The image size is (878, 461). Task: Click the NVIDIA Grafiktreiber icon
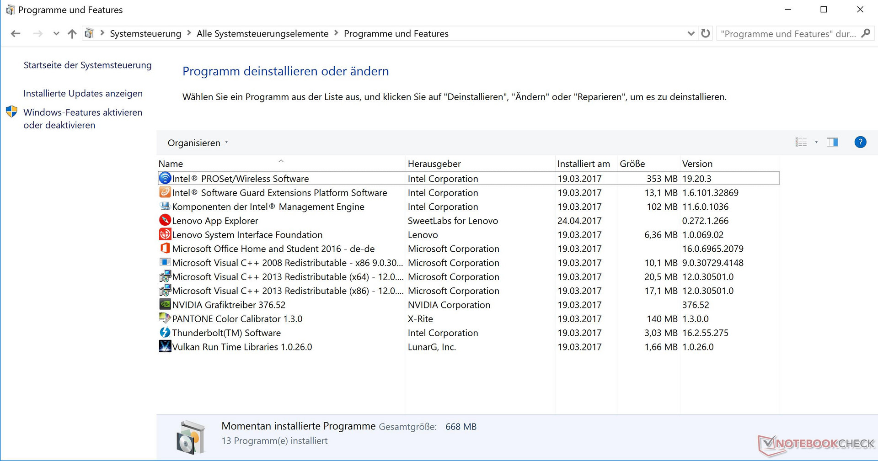click(x=165, y=305)
